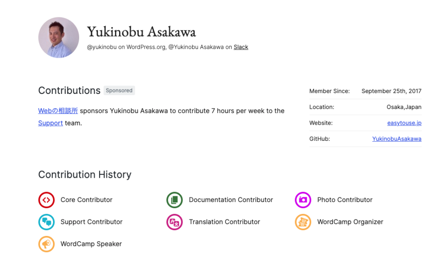Click the Sponsored badge label
The image size is (445, 269).
click(x=119, y=90)
